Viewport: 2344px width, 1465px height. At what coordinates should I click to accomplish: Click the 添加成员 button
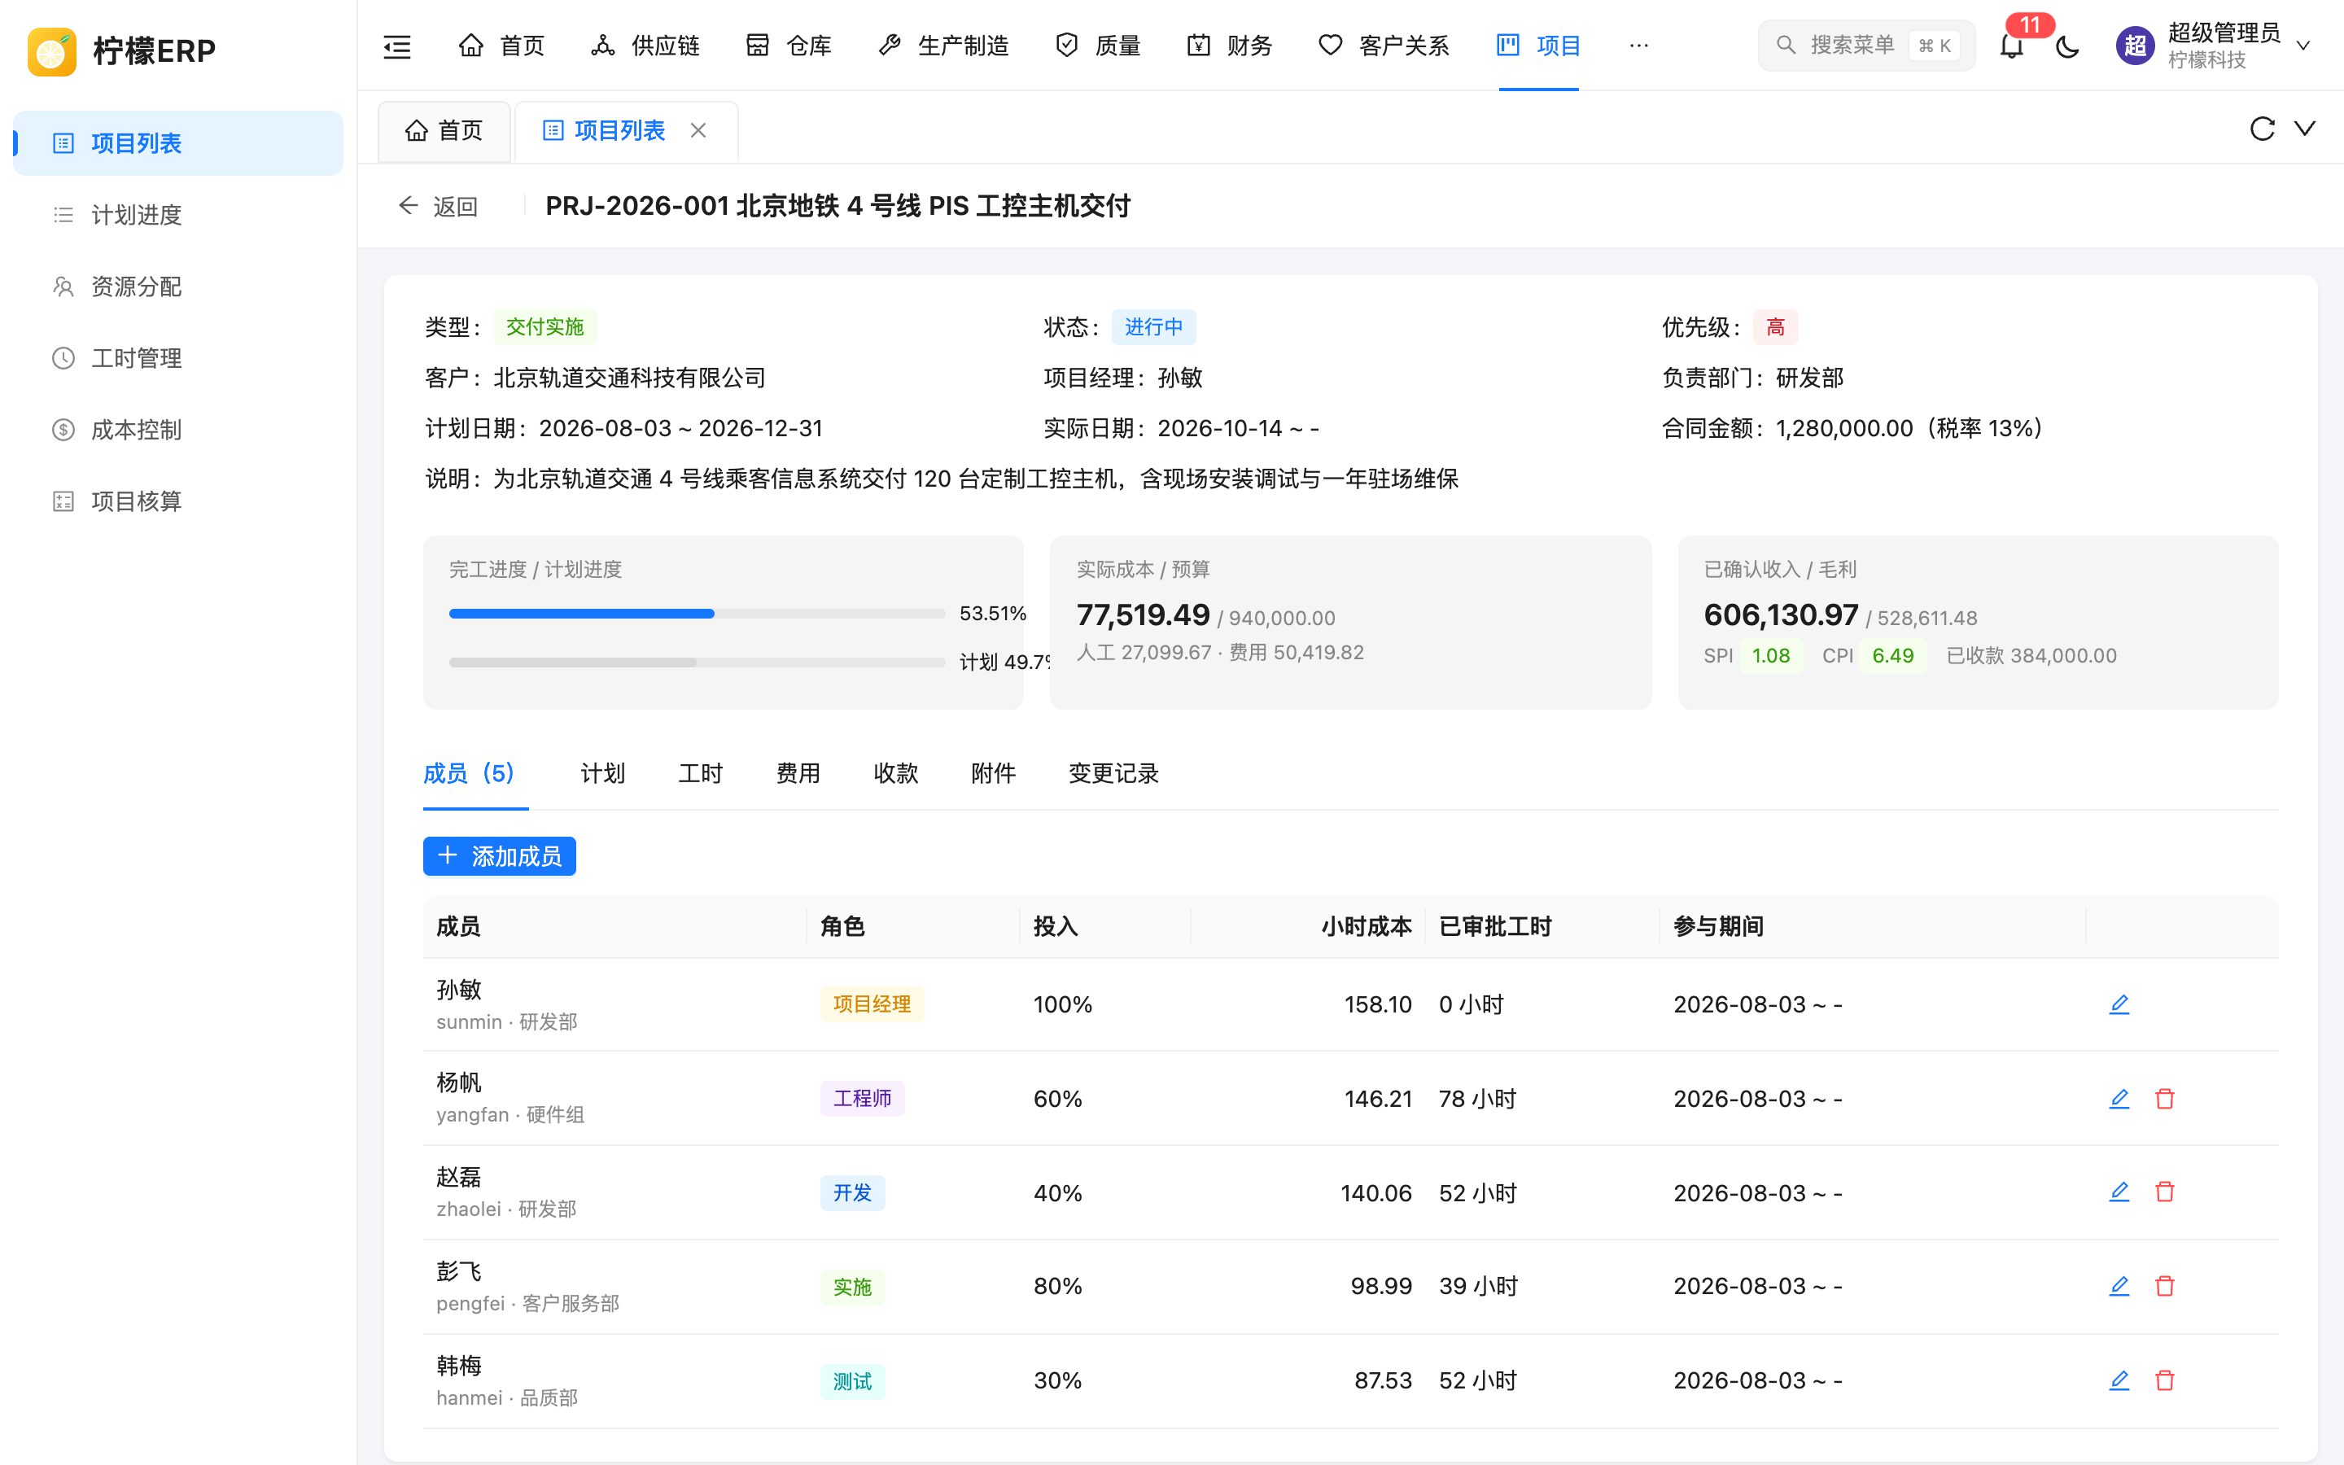point(500,855)
